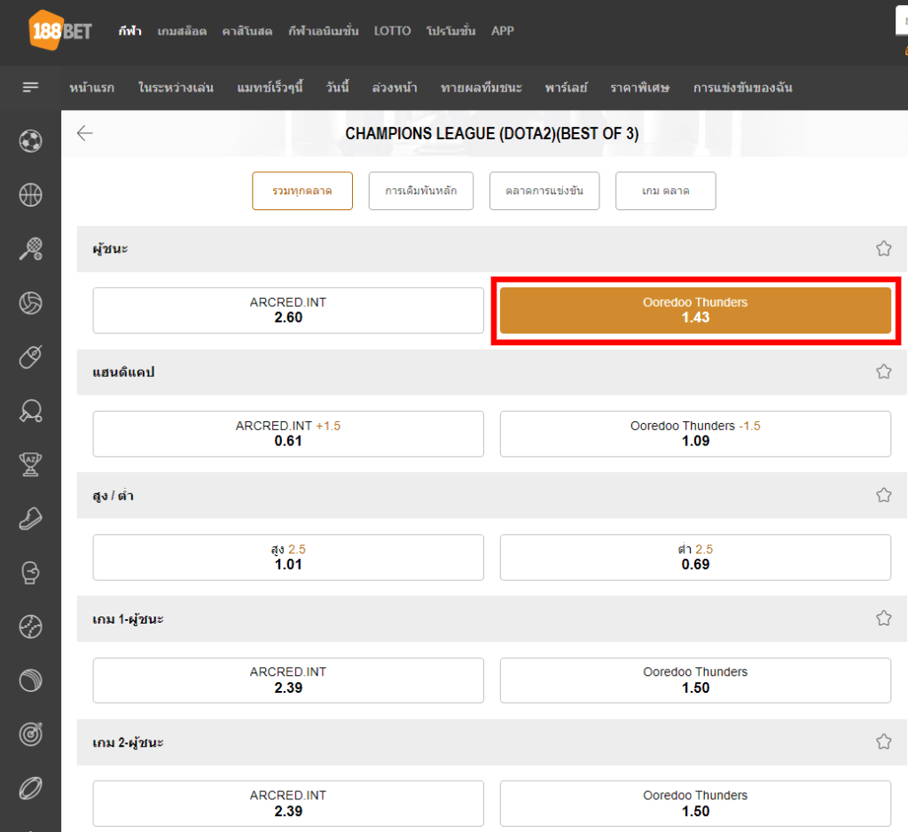The height and width of the screenshot is (832, 908).
Task: Select the volleyball sport icon
Action: coord(30,302)
